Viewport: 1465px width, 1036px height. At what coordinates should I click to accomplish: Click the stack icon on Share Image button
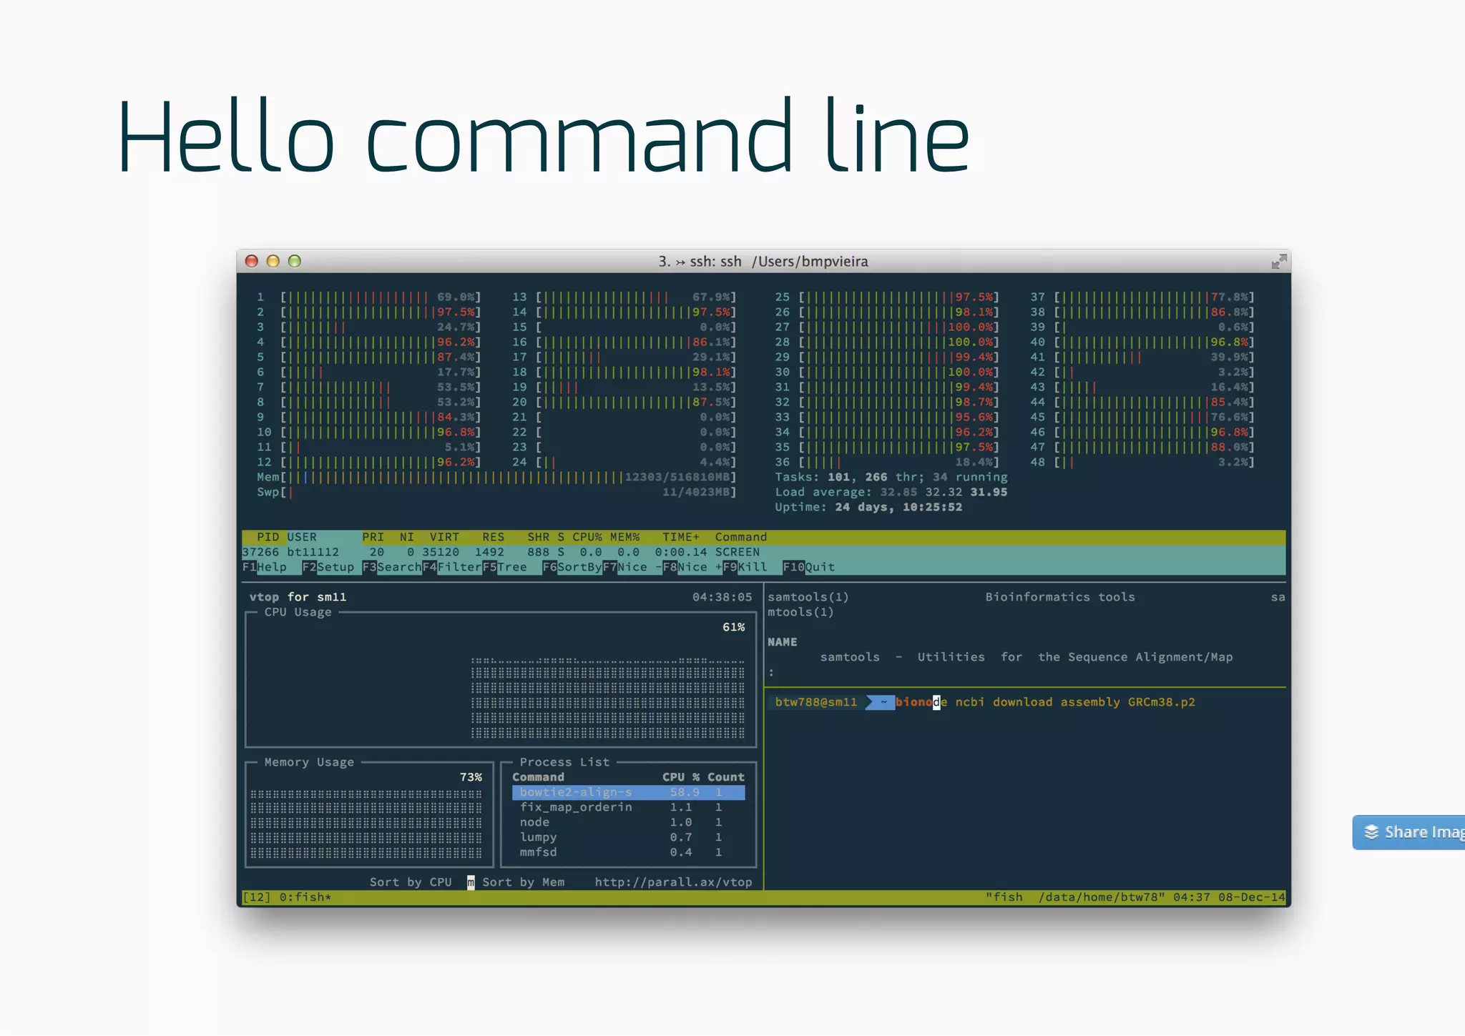click(x=1371, y=832)
